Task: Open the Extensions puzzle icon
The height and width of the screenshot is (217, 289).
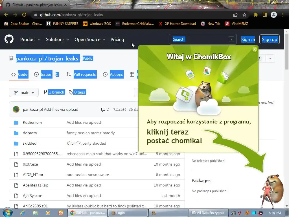Action: [255, 15]
